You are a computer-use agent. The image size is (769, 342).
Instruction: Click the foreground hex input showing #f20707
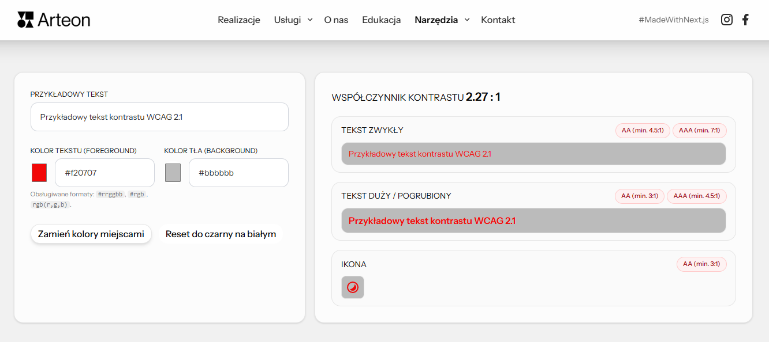tap(104, 172)
